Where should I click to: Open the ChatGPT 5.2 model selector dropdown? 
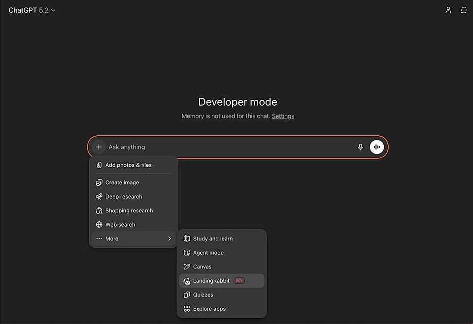click(32, 10)
